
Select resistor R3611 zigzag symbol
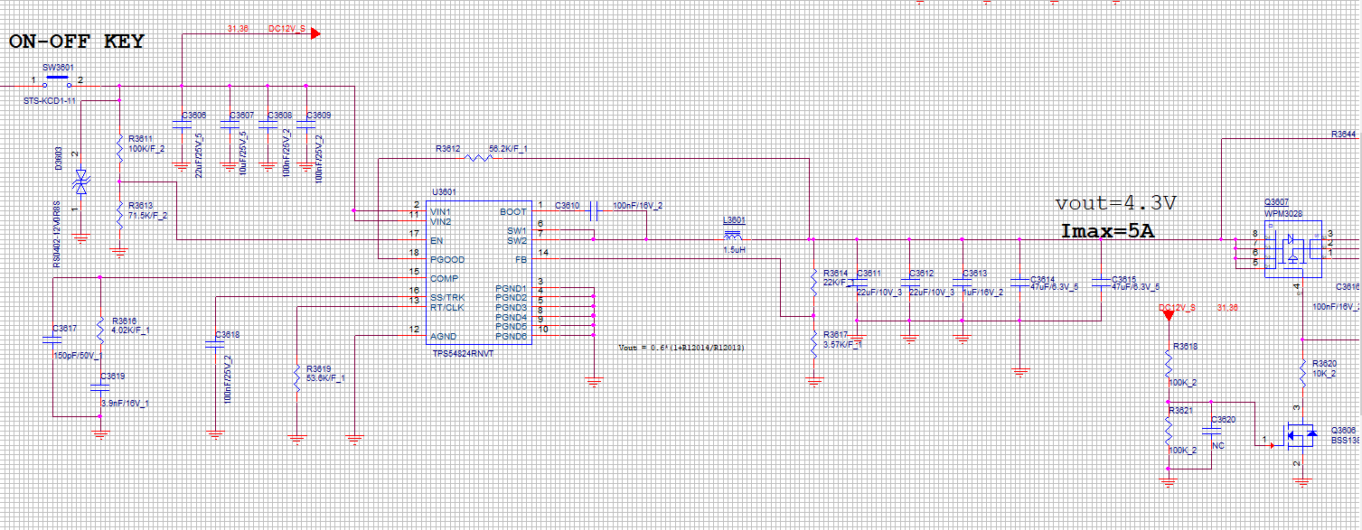click(119, 149)
